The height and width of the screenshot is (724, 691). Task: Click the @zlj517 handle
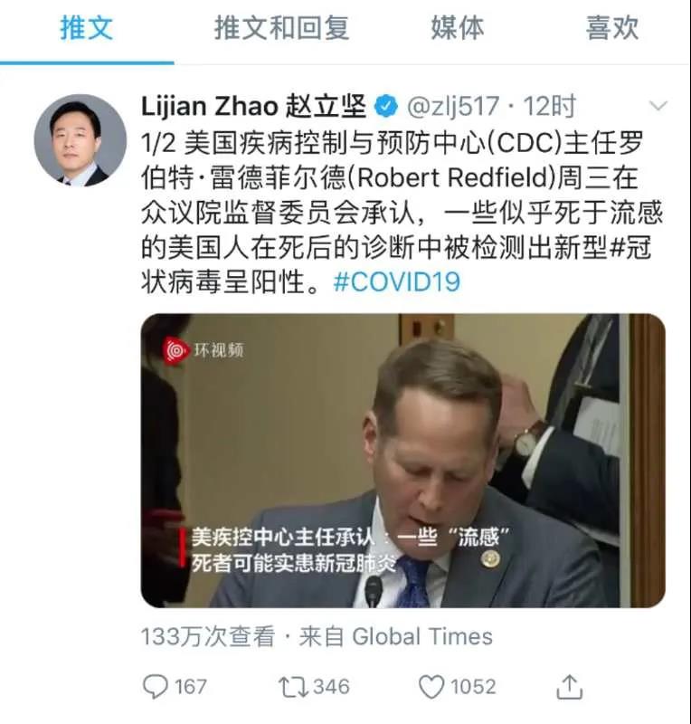tap(453, 107)
